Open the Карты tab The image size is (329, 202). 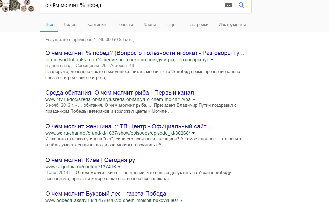(150, 24)
